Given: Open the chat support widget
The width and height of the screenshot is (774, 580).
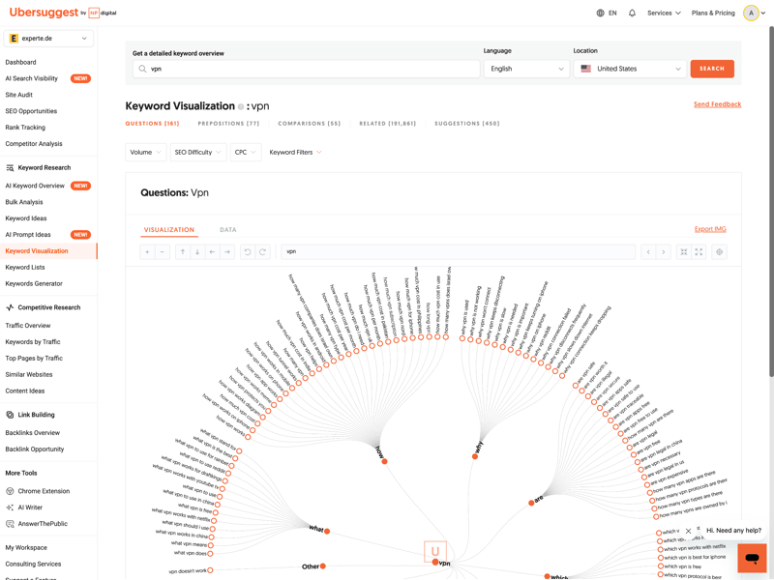Looking at the screenshot, I should (x=752, y=558).
